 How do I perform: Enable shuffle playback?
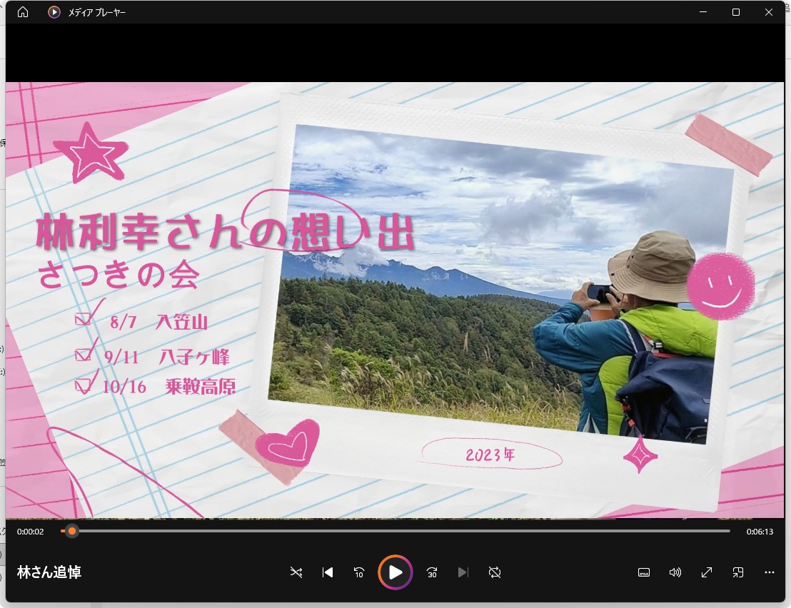point(296,572)
